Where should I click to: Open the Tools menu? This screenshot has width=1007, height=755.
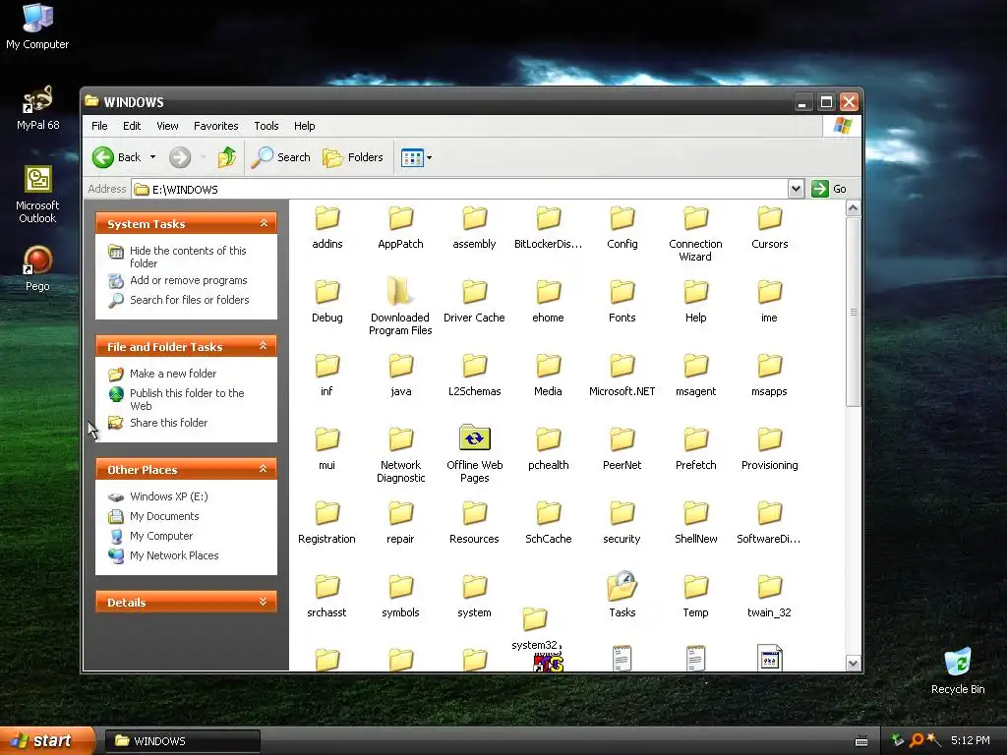point(266,126)
